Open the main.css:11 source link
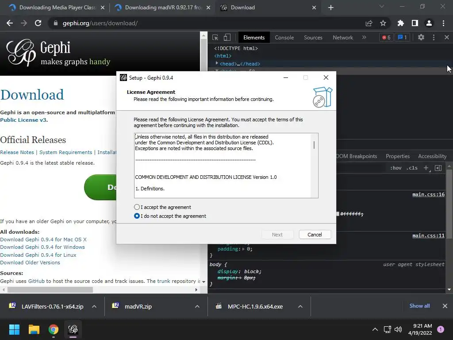Screen dimensions: 453x340 click(x=428, y=236)
